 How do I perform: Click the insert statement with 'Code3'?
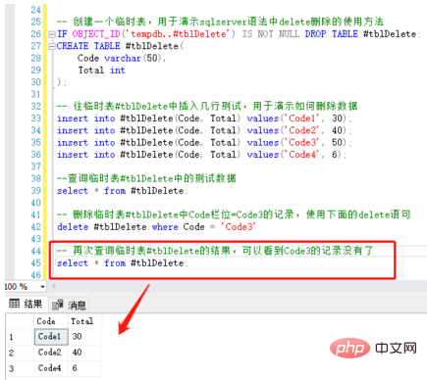[204, 142]
